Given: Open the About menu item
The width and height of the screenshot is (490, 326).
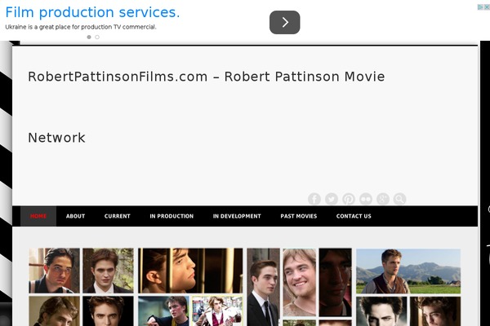Looking at the screenshot, I should 75,216.
